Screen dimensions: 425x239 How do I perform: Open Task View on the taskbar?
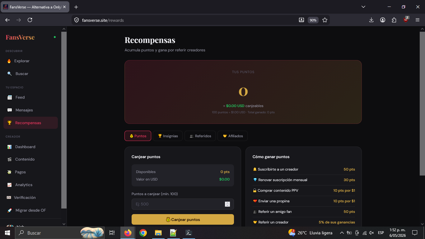tap(112, 233)
